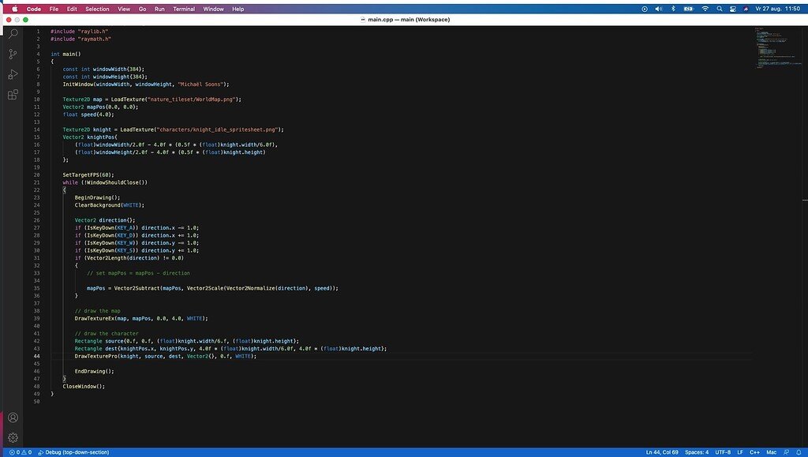Open the Run and Debug view
This screenshot has height=457, width=808.
pyautogui.click(x=13, y=74)
